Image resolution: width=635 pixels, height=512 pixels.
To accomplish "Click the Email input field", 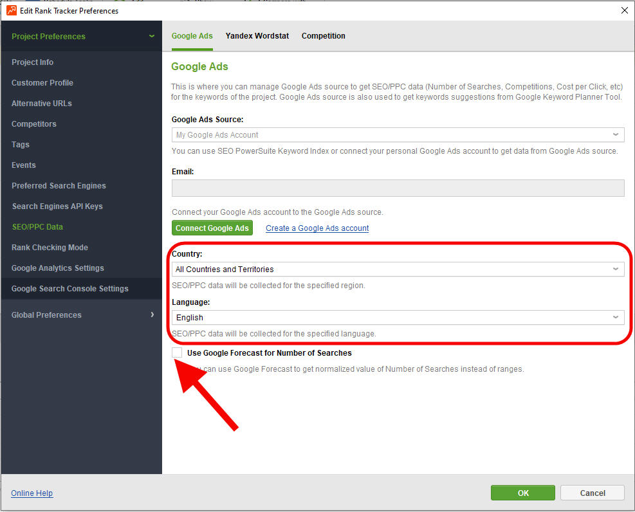I will click(397, 188).
